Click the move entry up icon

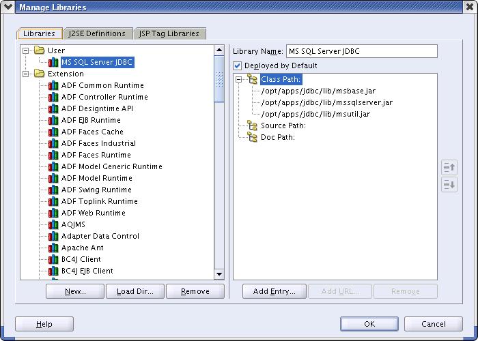coord(449,167)
